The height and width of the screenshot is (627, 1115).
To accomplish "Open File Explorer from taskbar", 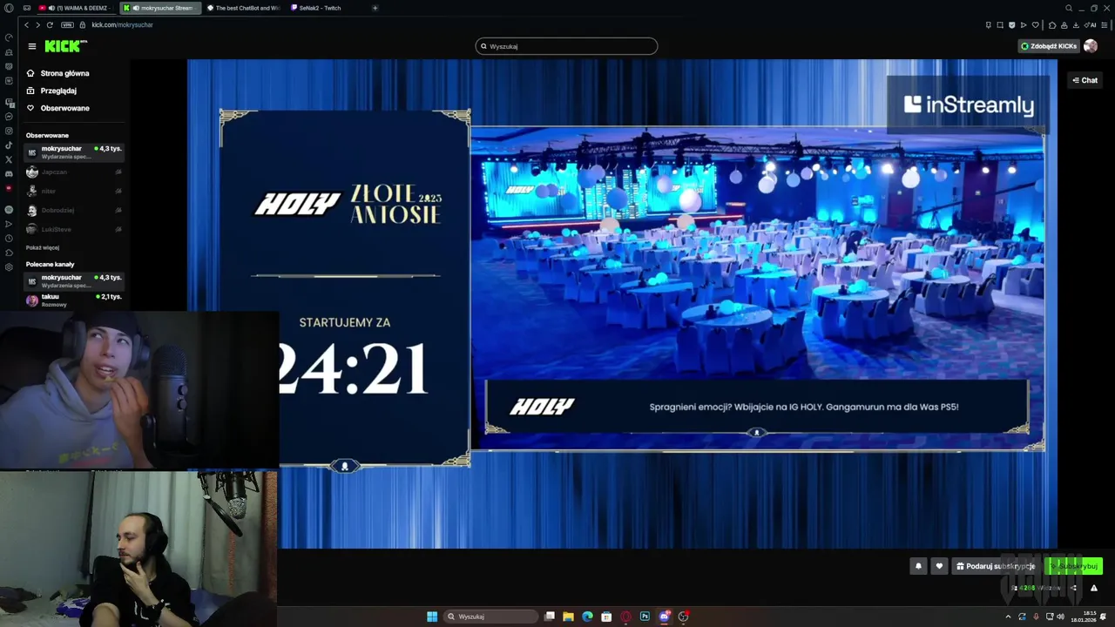I will [x=568, y=617].
